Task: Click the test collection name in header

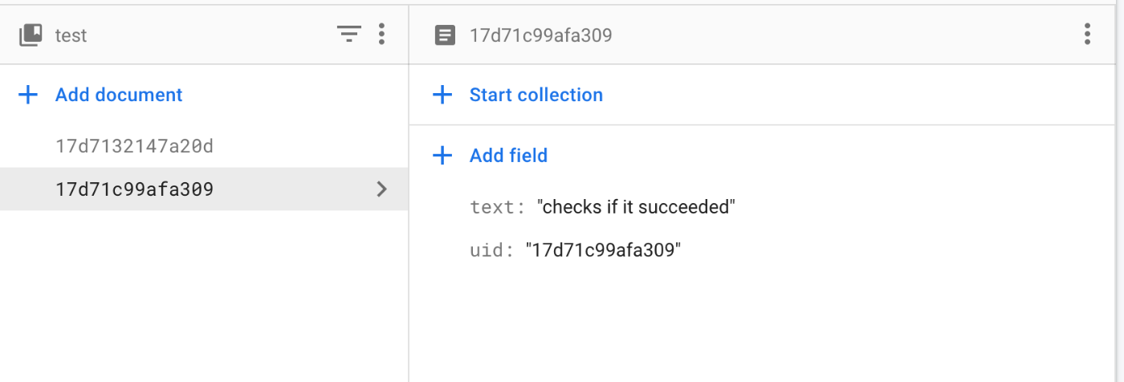Action: coord(71,35)
